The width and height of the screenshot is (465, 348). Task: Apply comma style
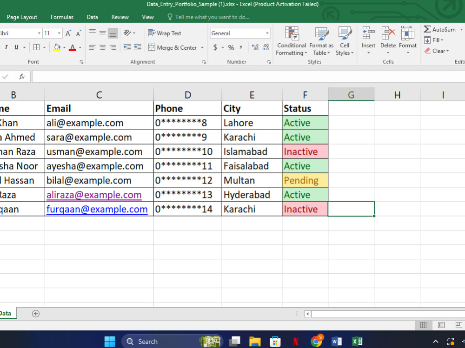coord(241,47)
